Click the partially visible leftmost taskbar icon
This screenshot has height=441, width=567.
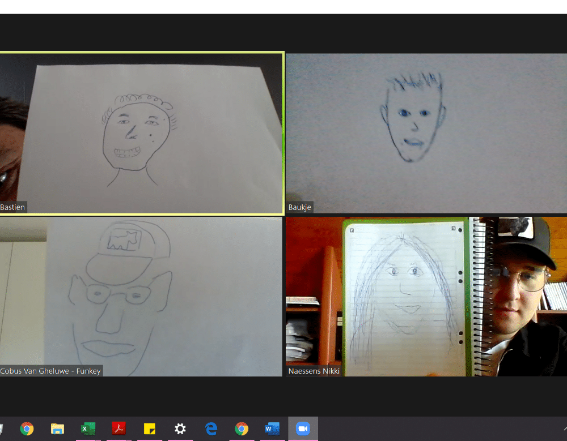pos(1,429)
